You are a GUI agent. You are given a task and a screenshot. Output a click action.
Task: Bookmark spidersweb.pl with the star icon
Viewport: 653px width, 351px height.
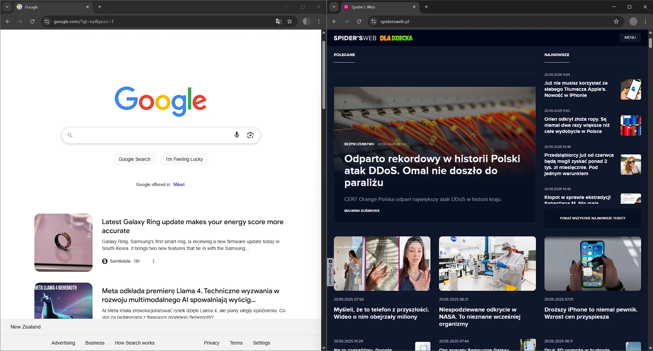[616, 21]
